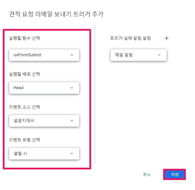Screen dimensions: 195x190
Task: Expand the Head deployment dropdown
Action: 44,88
